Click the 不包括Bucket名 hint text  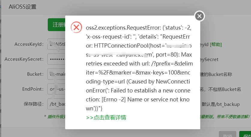pos(225,89)
